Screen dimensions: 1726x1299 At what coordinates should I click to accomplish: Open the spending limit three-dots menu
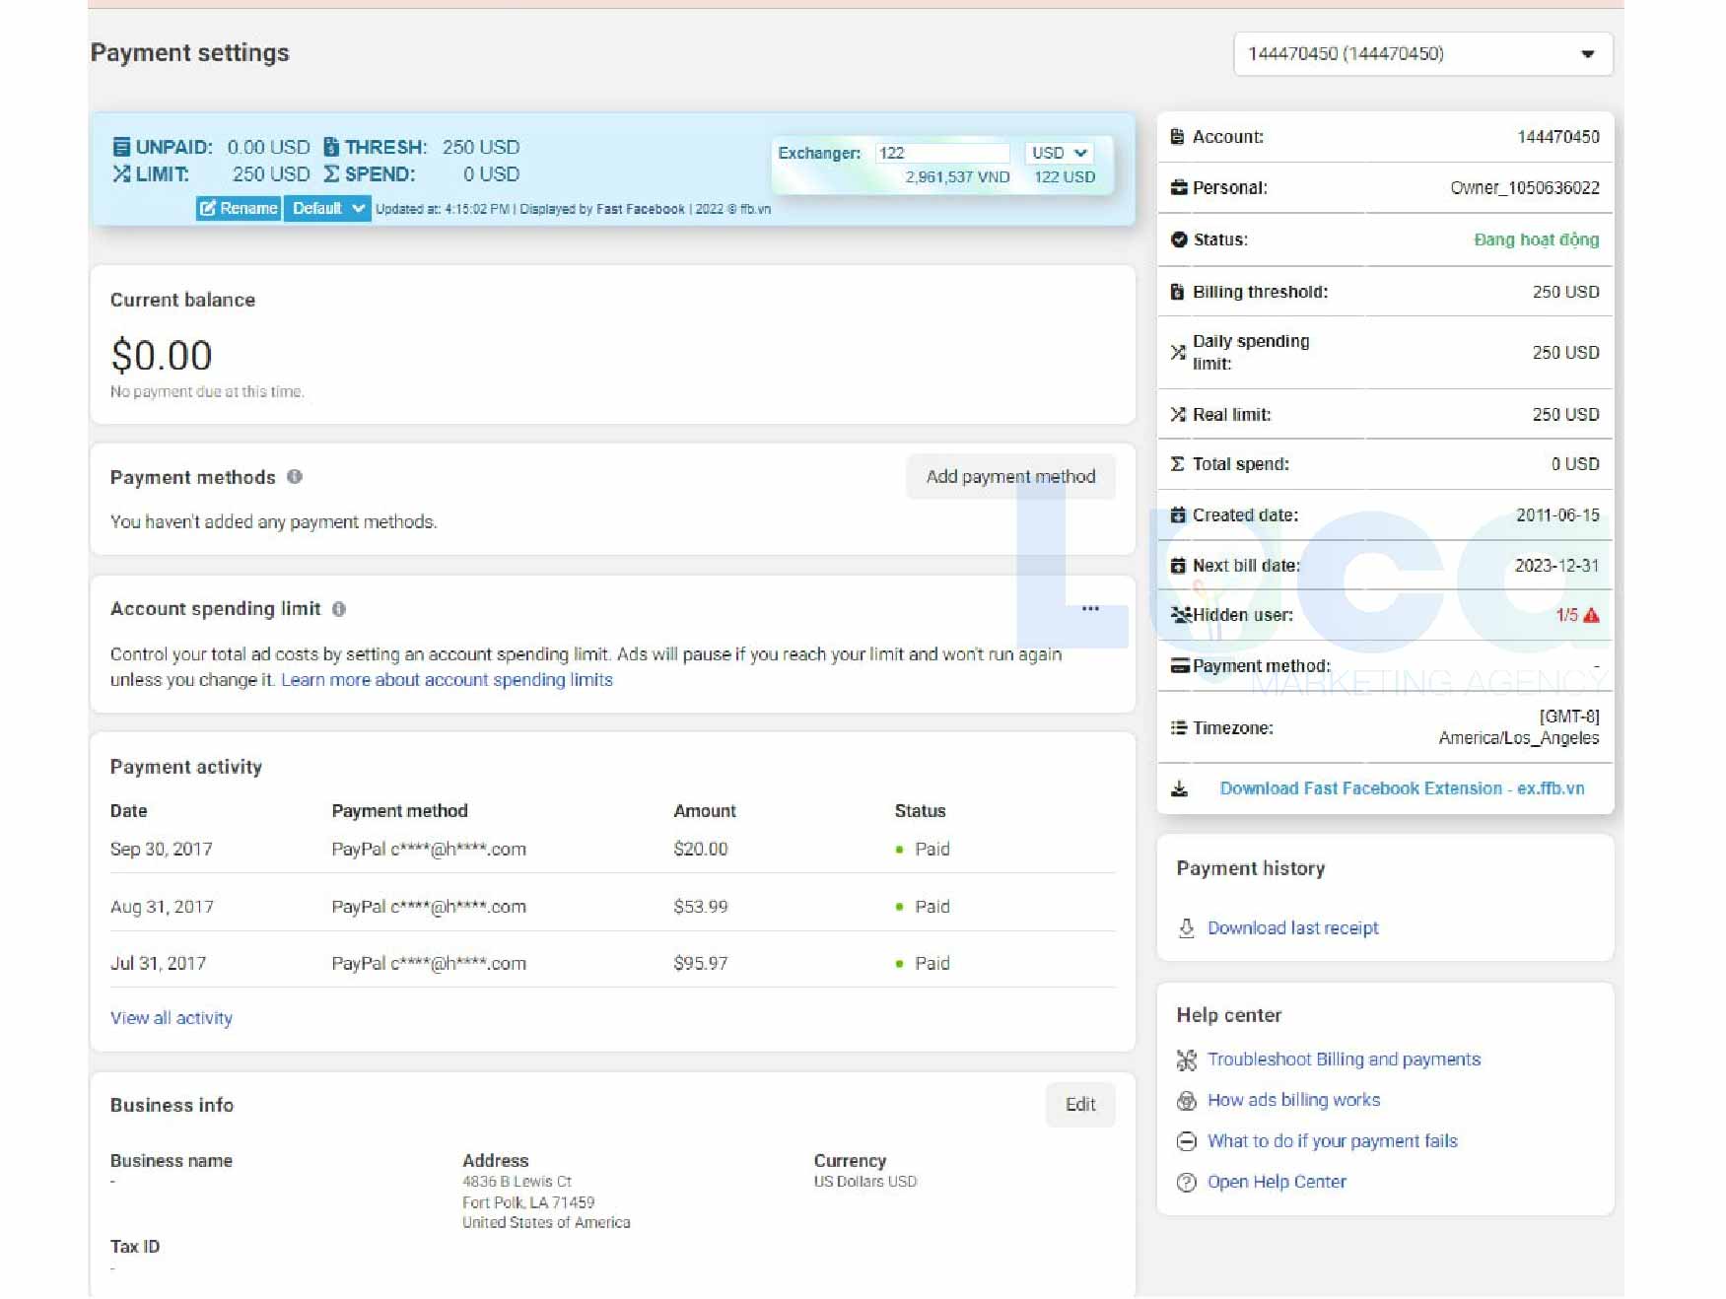[x=1090, y=608]
